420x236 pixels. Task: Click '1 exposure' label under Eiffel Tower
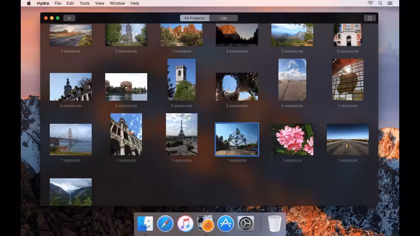click(x=182, y=160)
